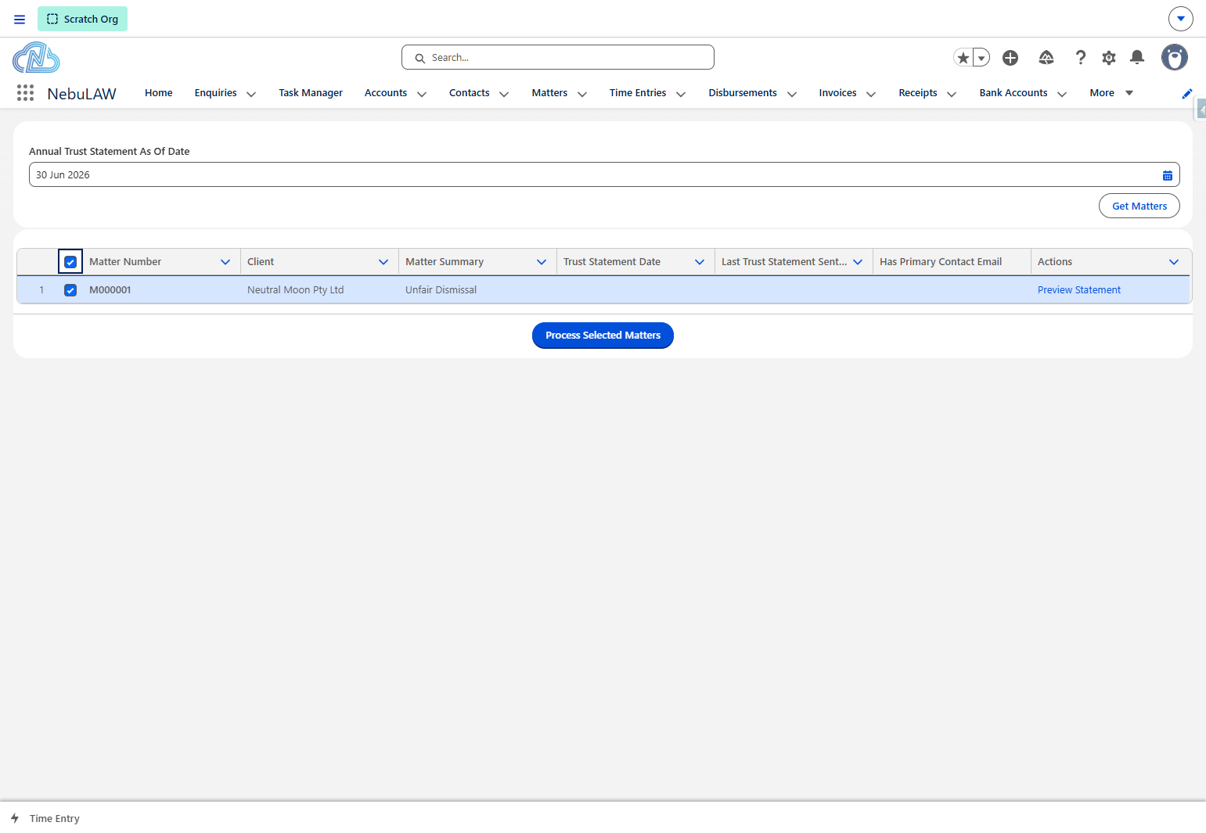The width and height of the screenshot is (1206, 833).
Task: Open the Disbursements tab
Action: [743, 93]
